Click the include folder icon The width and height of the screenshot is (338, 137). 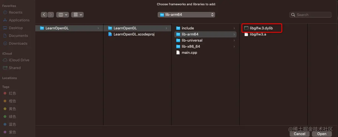point(178,28)
